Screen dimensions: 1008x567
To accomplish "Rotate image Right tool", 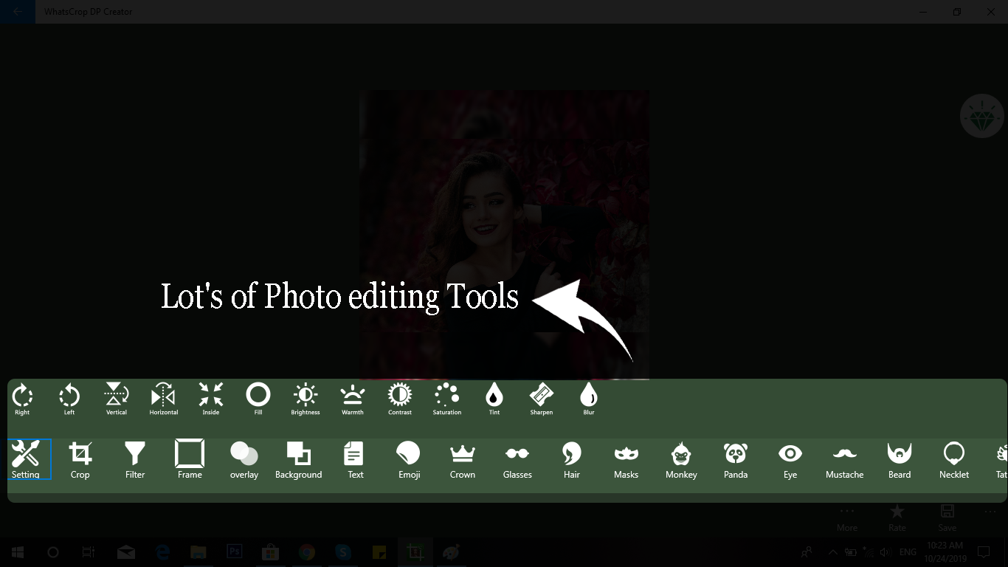I will click(x=22, y=399).
